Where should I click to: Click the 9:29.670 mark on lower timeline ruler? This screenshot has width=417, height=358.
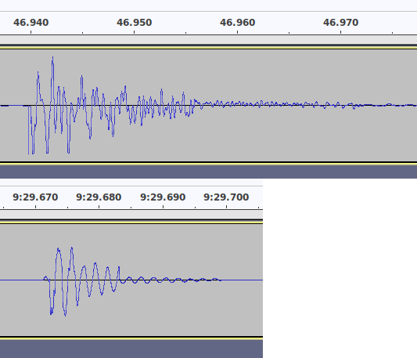click(35, 197)
